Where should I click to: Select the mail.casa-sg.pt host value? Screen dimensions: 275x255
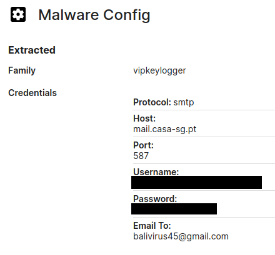pos(165,129)
